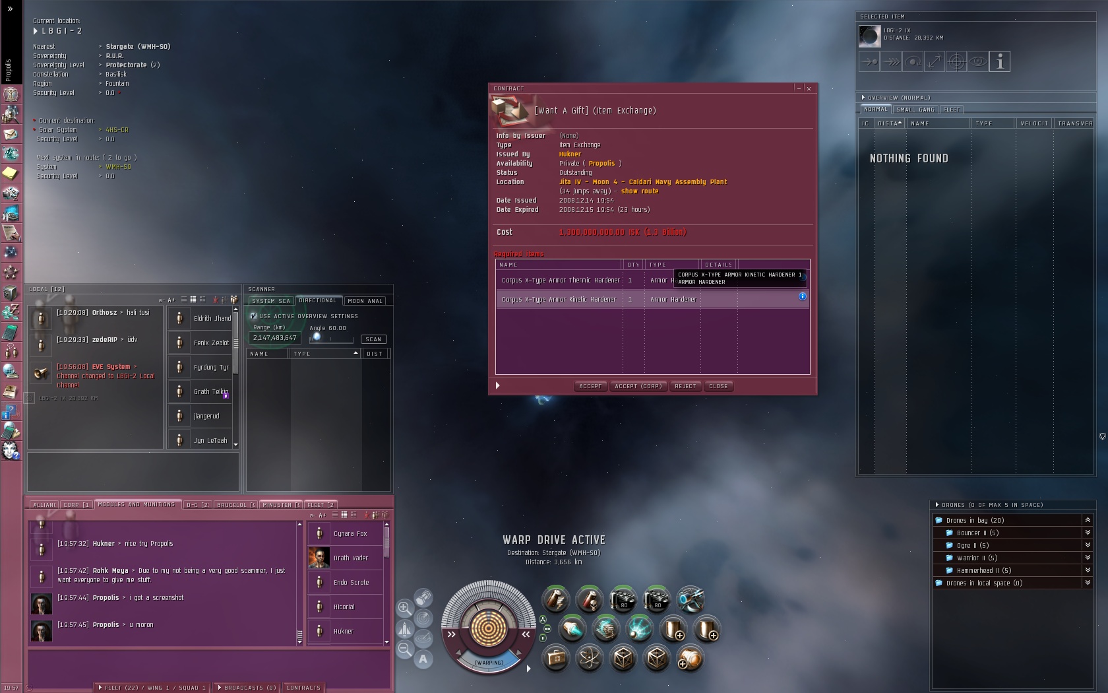Expand the Neocom with the double arrow
Image resolution: width=1108 pixels, height=693 pixels.
coord(10,9)
